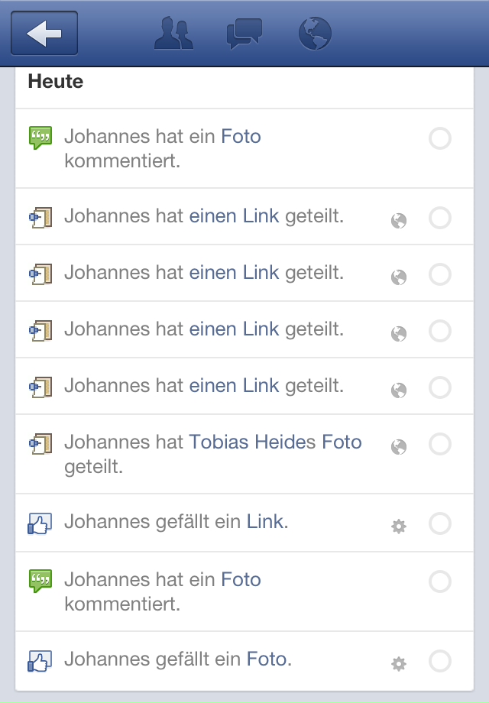489x703 pixels.
Task: Click the green comment quote icon at top entry
Action: click(x=40, y=138)
